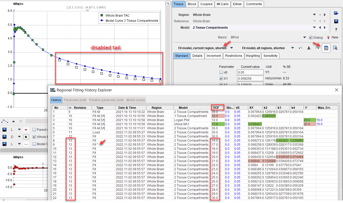Image resolution: width=343 pixels, height=203 pixels.
Task: Go to previous Model with left arrow
Action: coord(320,28)
